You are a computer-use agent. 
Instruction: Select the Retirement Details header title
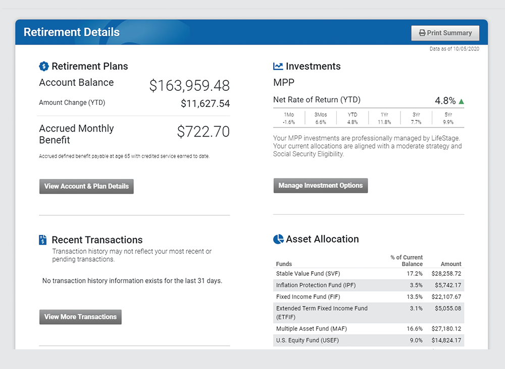coord(72,32)
